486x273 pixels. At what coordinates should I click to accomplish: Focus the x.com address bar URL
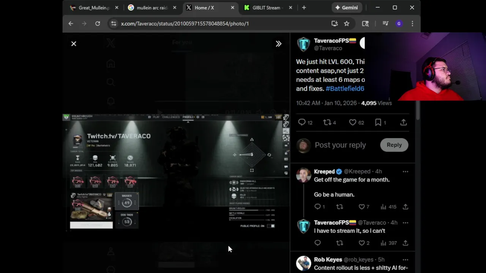(x=185, y=24)
